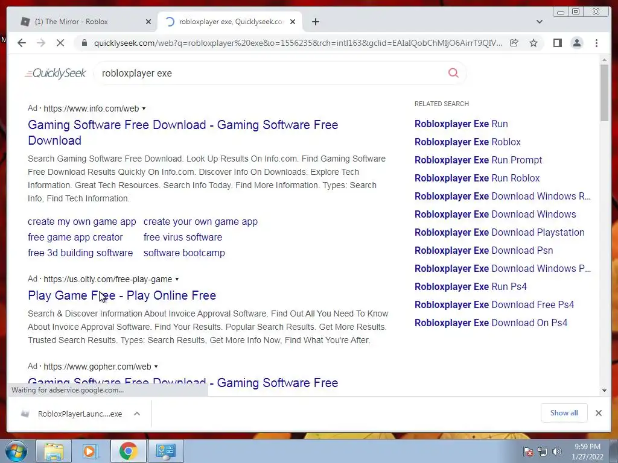The image size is (618, 463).
Task: Expand us.oltly.com ad dropdown arrow
Action: pyautogui.click(x=177, y=279)
